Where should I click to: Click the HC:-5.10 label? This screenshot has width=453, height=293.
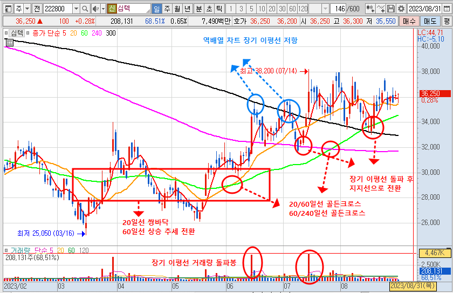(431, 39)
